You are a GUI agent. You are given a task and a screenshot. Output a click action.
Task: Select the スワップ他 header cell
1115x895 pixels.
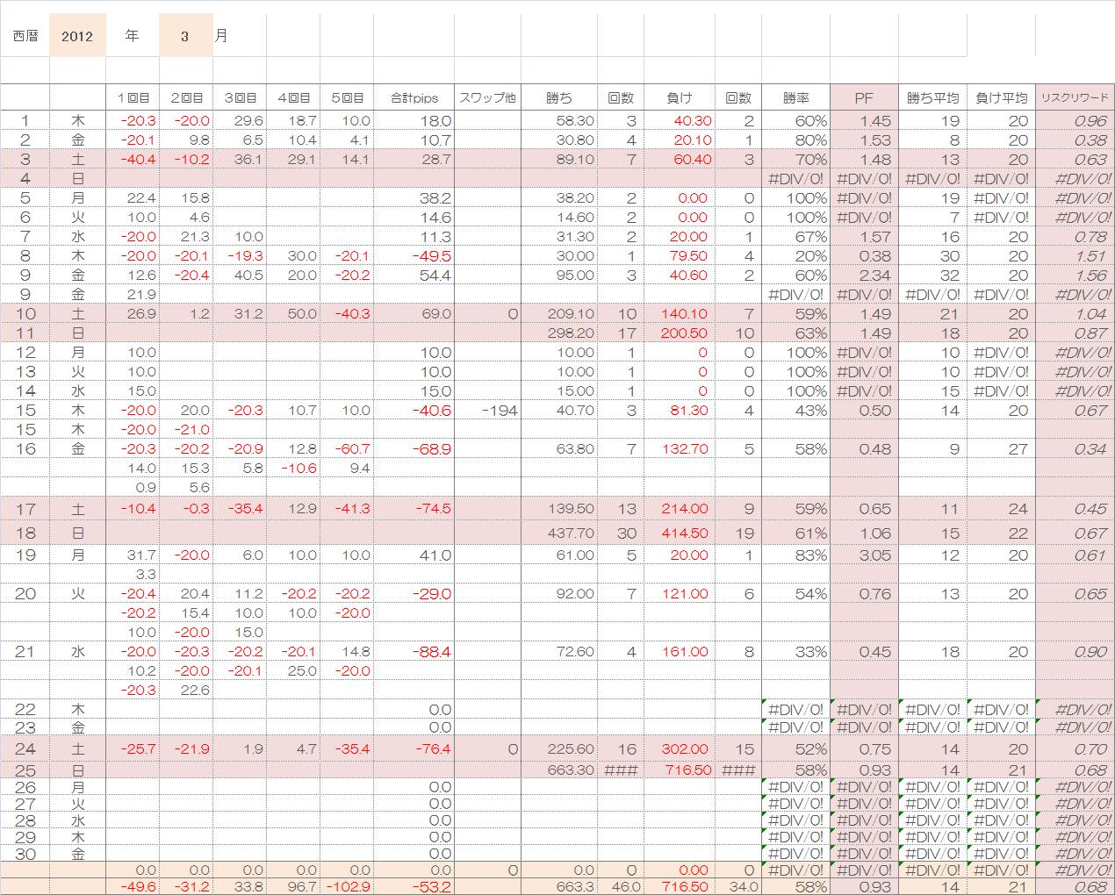pyautogui.click(x=487, y=98)
